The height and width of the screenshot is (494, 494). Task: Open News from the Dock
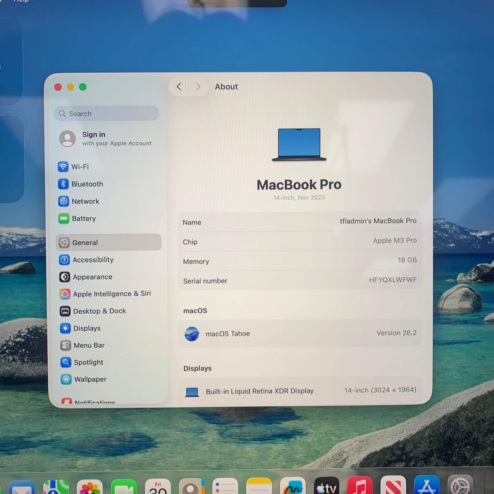coord(393,484)
